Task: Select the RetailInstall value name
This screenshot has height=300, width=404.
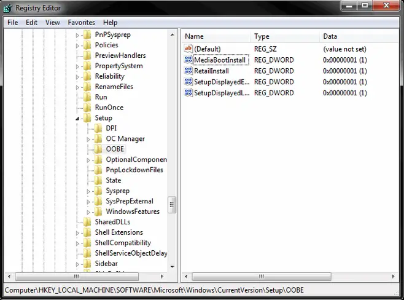Action: (211, 71)
